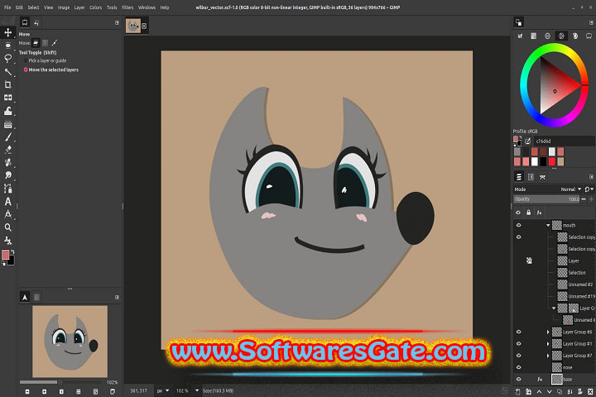Delete the selected layer

click(x=590, y=392)
